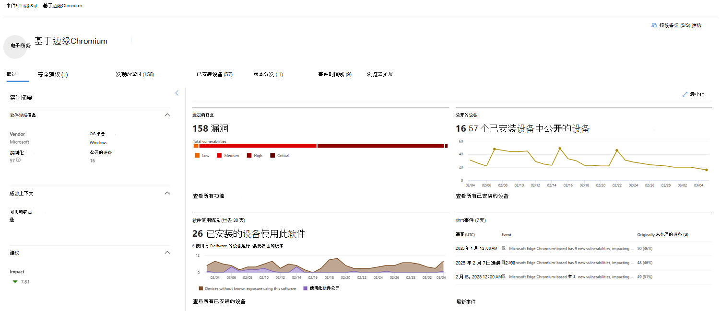Collapse the software details section

click(167, 115)
